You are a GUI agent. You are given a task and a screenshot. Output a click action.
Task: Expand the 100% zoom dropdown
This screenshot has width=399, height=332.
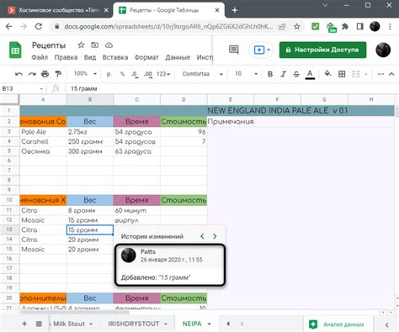(x=85, y=74)
